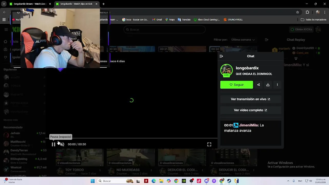
Task: Open the Windows Start menu
Action: (93, 181)
